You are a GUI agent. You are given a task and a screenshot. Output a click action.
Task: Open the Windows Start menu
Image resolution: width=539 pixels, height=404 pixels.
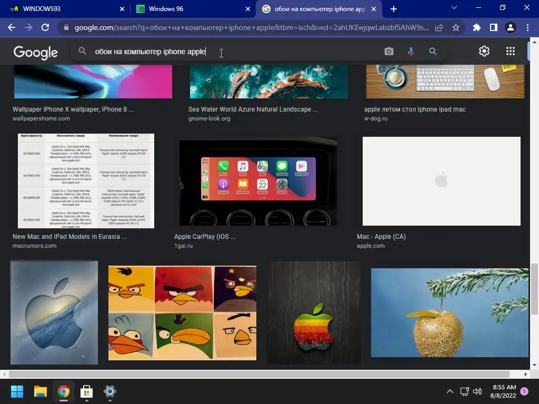pyautogui.click(x=17, y=391)
